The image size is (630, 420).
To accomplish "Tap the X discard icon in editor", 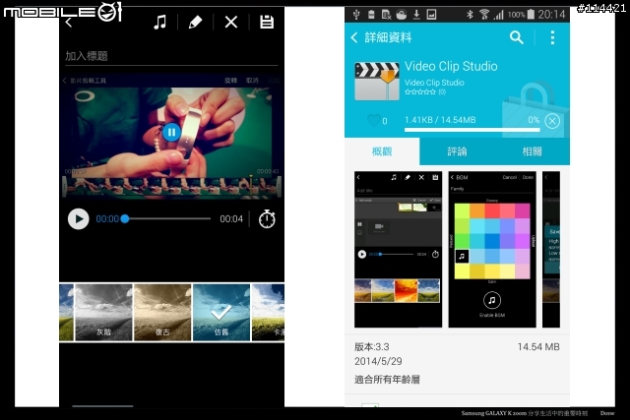I will (231, 22).
